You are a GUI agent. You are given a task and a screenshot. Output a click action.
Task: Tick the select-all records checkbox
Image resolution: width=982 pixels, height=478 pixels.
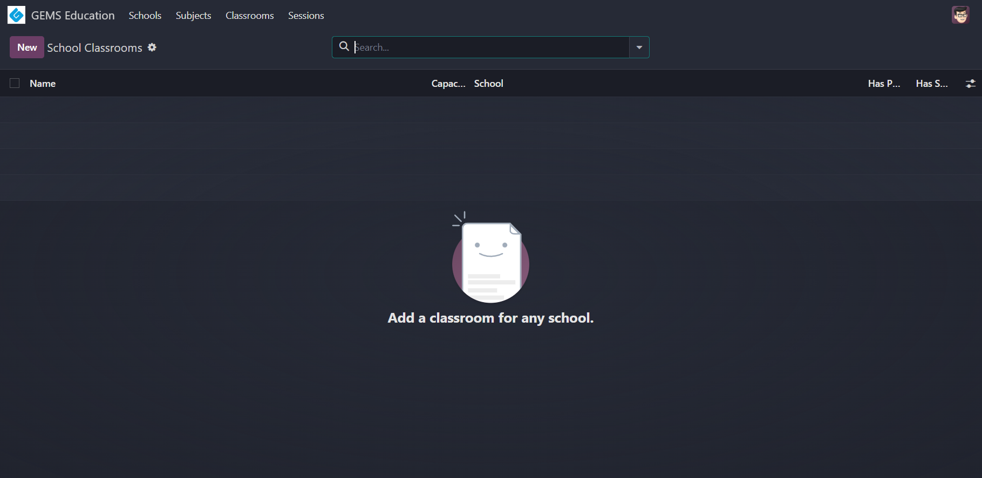pos(15,83)
